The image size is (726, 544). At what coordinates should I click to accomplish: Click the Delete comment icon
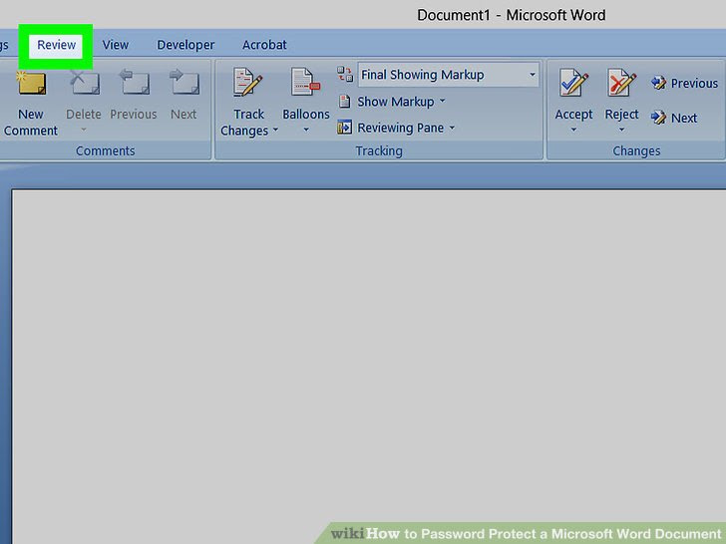pyautogui.click(x=84, y=83)
